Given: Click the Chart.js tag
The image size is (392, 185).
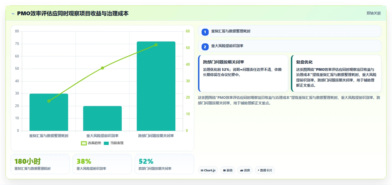Looking at the screenshot, I should 208,170.
